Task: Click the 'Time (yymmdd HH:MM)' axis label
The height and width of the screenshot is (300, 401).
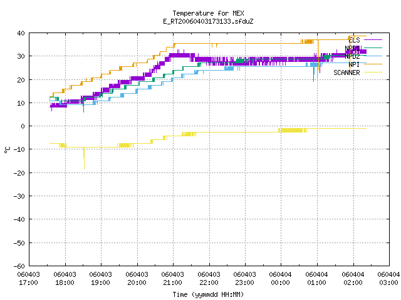Action: click(208, 294)
